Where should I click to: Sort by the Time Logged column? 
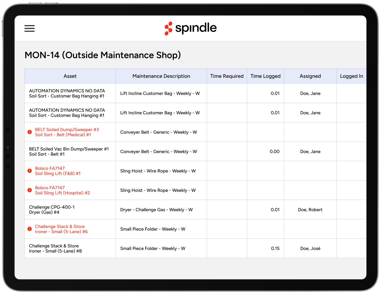point(265,76)
